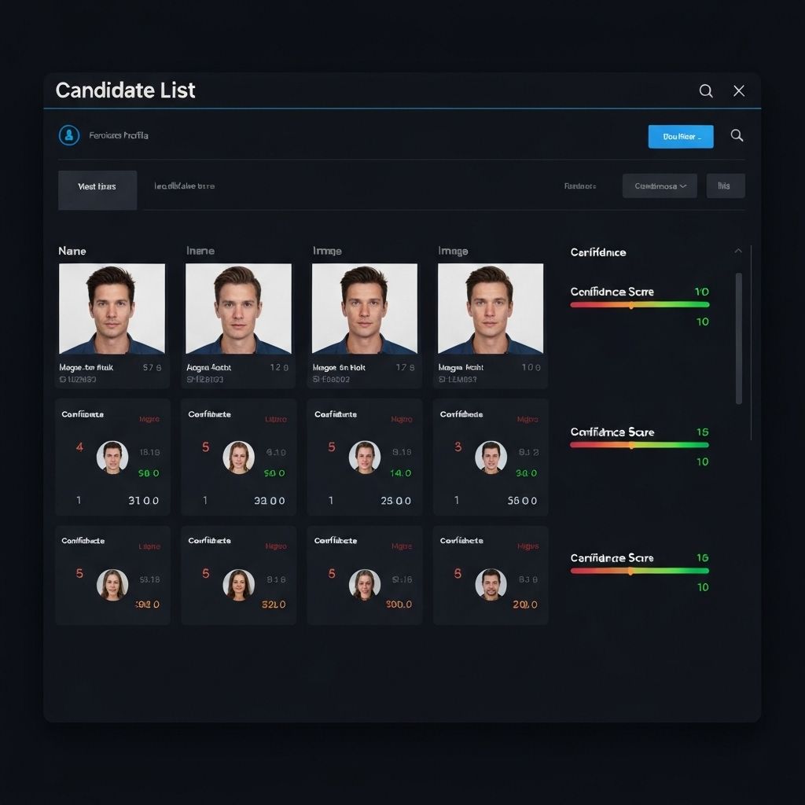Click the first candidate's portrait thumbnail
The height and width of the screenshot is (805, 805).
pyautogui.click(x=112, y=308)
